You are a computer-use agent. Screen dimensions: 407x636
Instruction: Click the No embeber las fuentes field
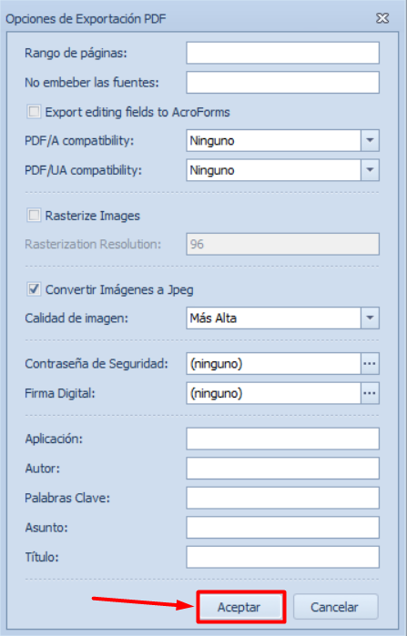(283, 82)
